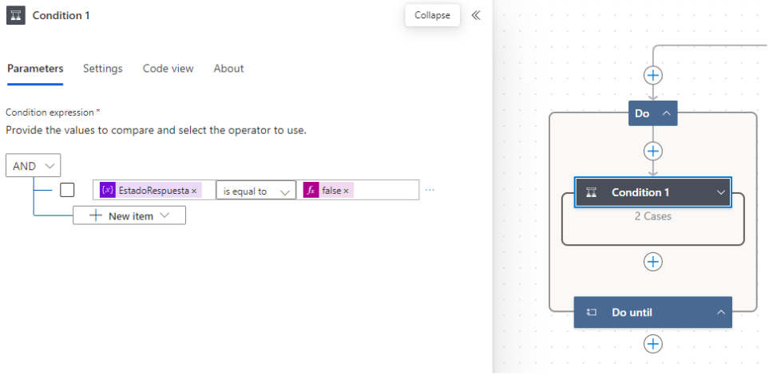Remove the EstadoRespuesta token with its x
Image resolution: width=769 pixels, height=375 pixels.
[194, 191]
